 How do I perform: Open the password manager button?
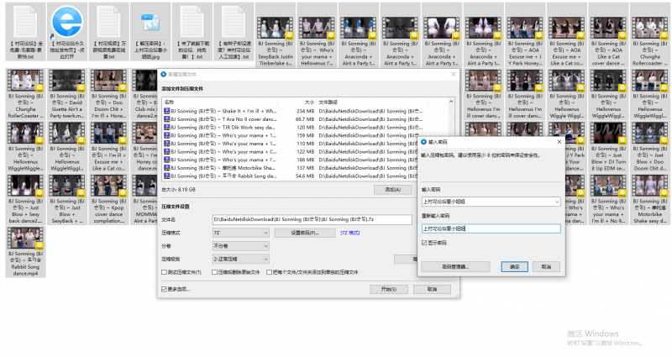click(x=454, y=266)
